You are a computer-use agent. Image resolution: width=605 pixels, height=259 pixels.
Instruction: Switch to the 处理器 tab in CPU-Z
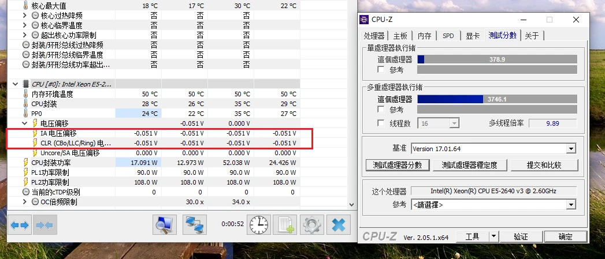point(374,35)
